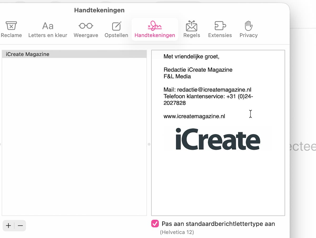Viewport: 316px width, 238px height.
Task: Select the Handtekeningen signature icon
Action: click(x=155, y=26)
